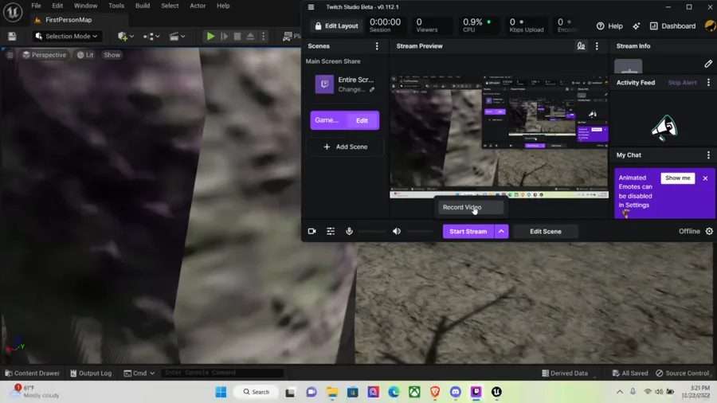Mute the desktop speaker audio

click(x=397, y=232)
